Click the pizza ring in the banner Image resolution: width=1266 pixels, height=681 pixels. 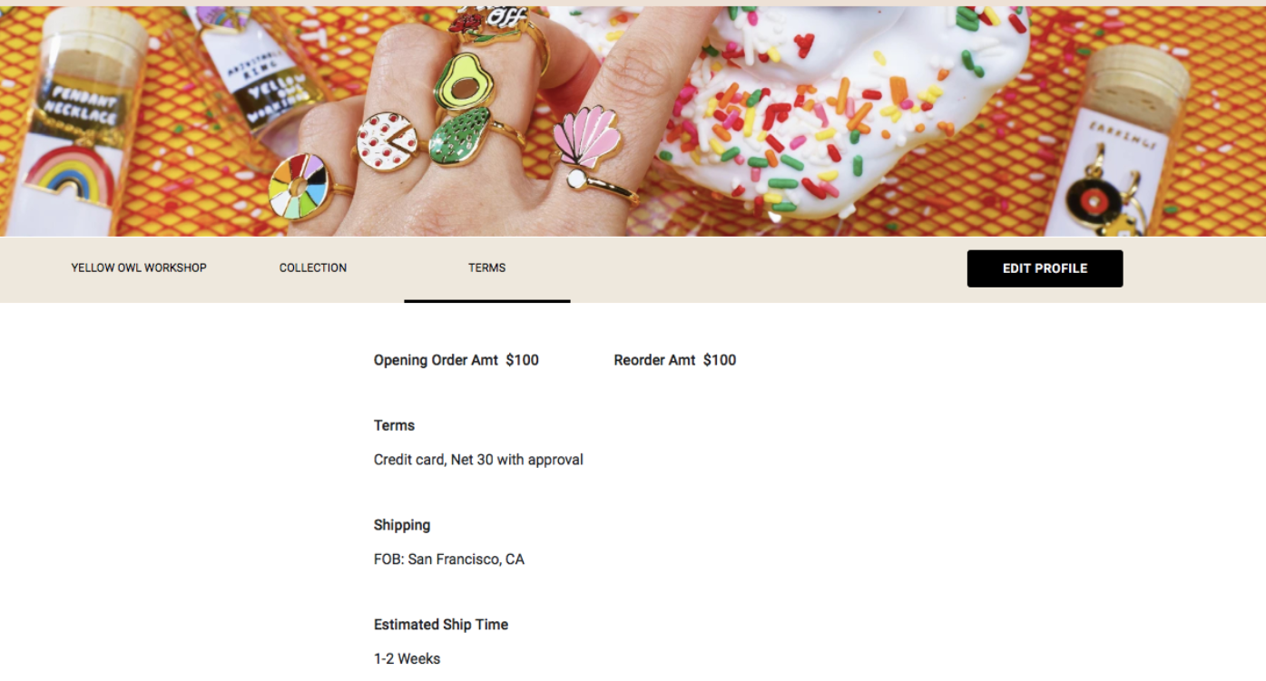tap(388, 142)
